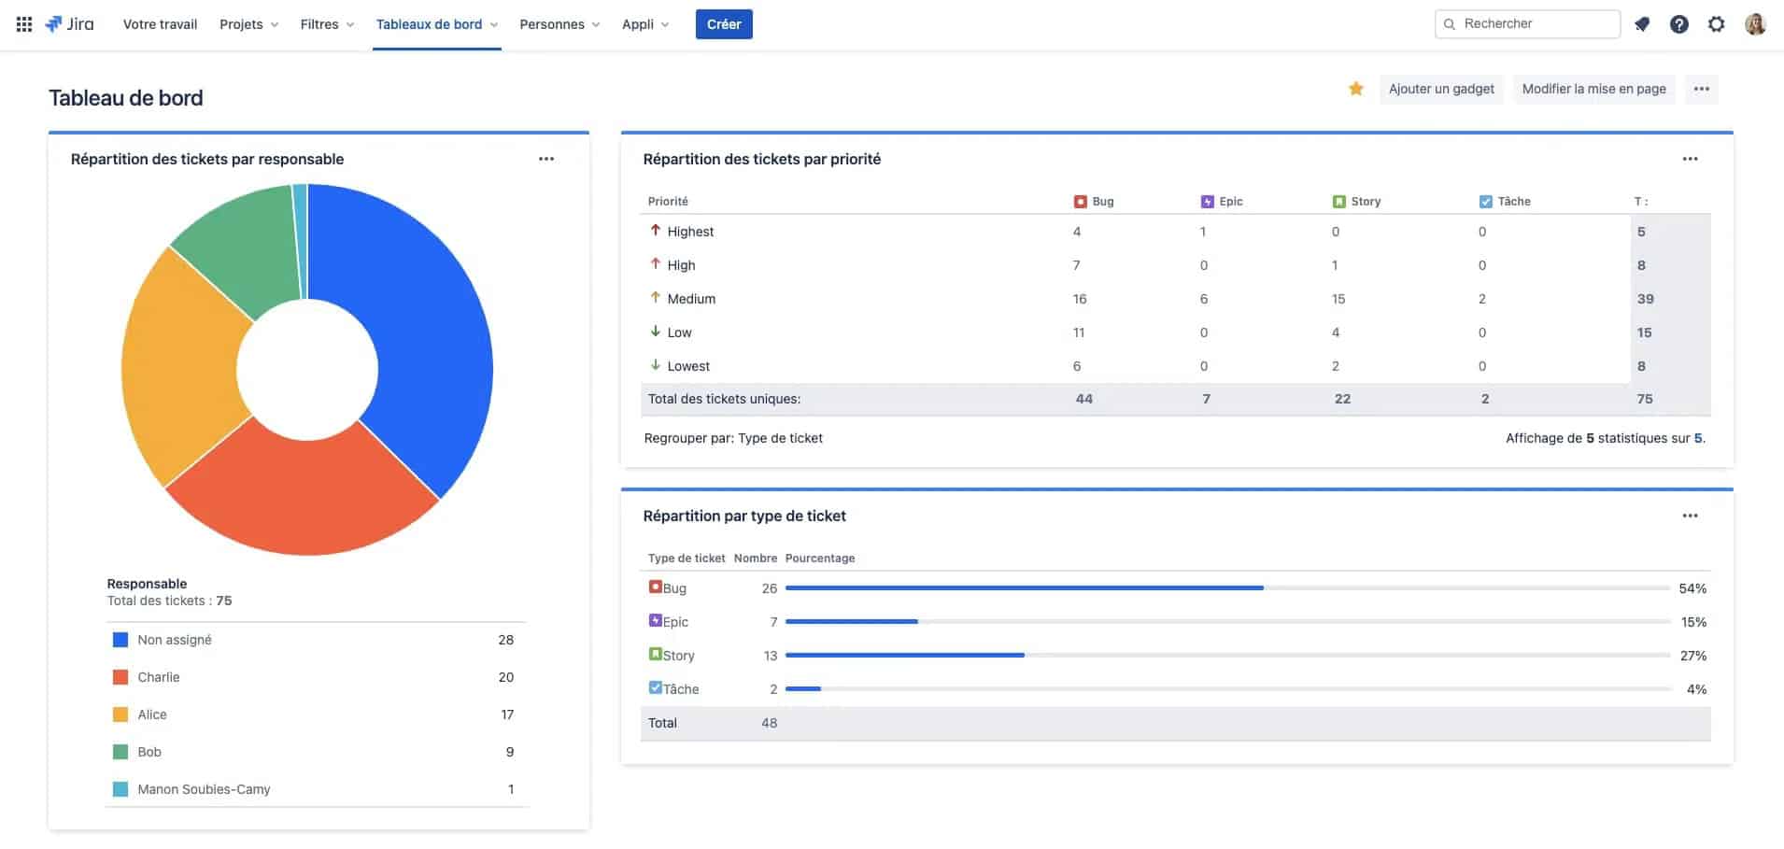The width and height of the screenshot is (1784, 849).
Task: Go to Votre travail
Action: 160,24
